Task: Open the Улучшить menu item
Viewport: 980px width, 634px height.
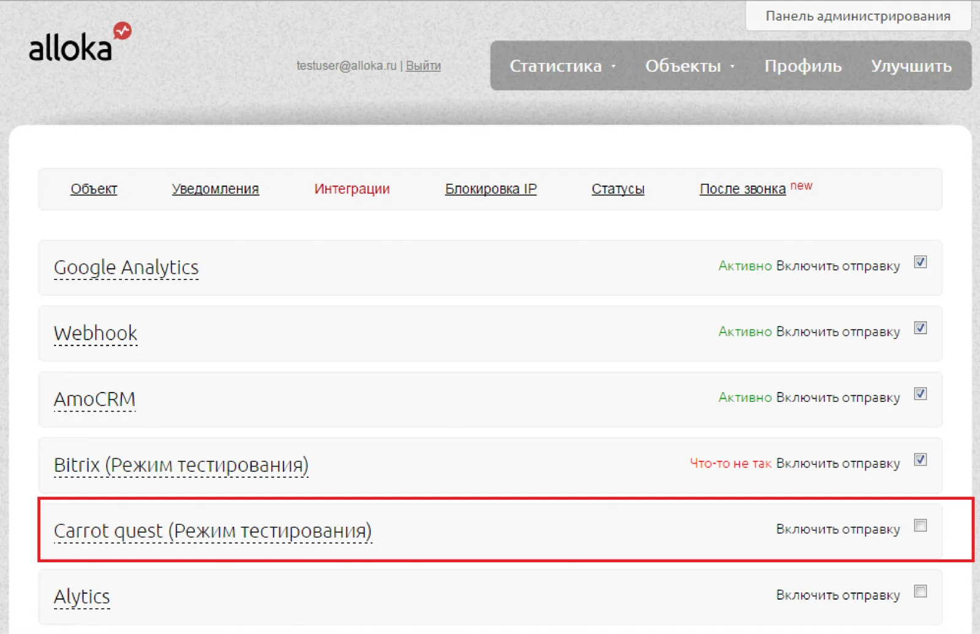Action: tap(911, 66)
